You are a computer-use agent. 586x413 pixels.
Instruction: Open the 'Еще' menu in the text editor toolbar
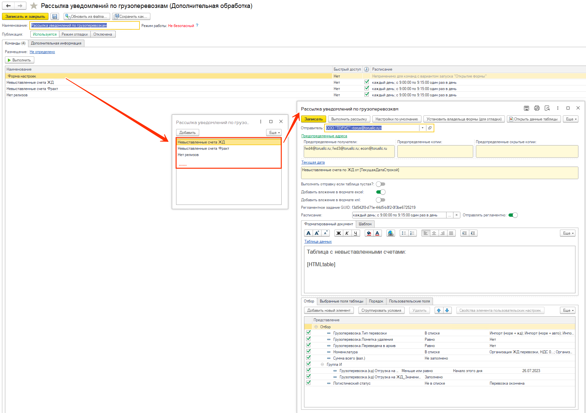568,233
